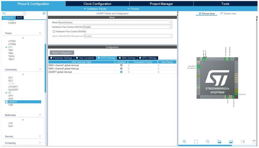Toggle DMA1 channel1 global interrupt enabled checkbox
The image size is (259, 148).
(121, 65)
